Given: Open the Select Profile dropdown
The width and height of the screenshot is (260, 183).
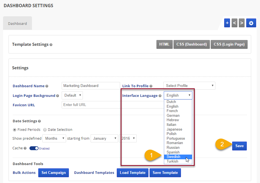Looking at the screenshot, I should tap(189, 86).
